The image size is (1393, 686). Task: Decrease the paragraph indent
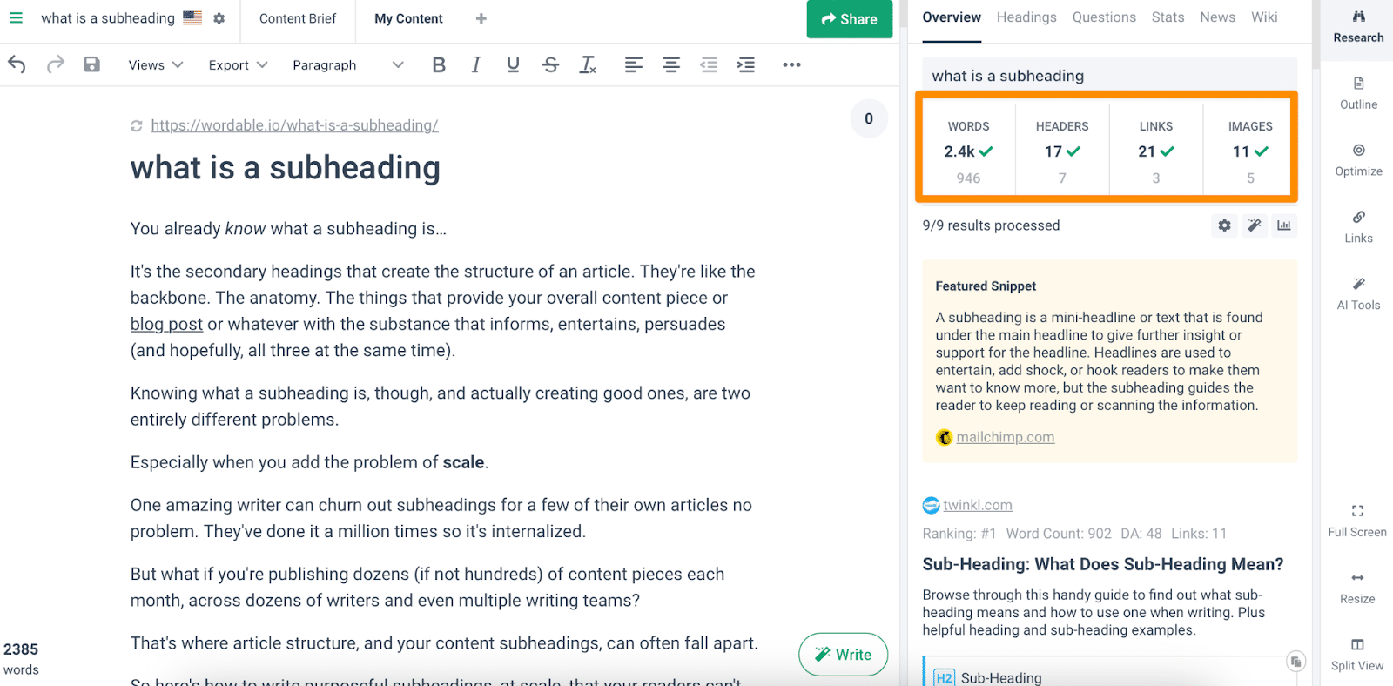709,64
